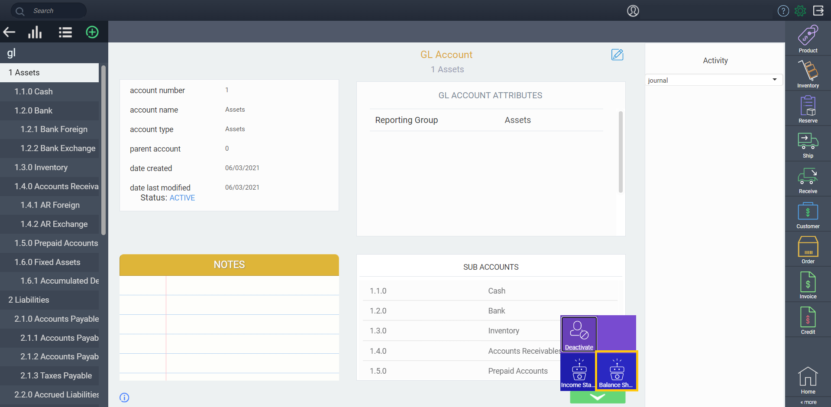Click the Reporting Group attribute row

[486, 120]
